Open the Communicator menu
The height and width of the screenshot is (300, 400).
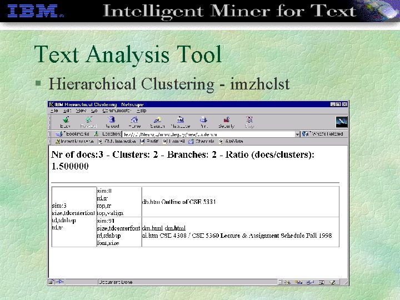(117, 111)
